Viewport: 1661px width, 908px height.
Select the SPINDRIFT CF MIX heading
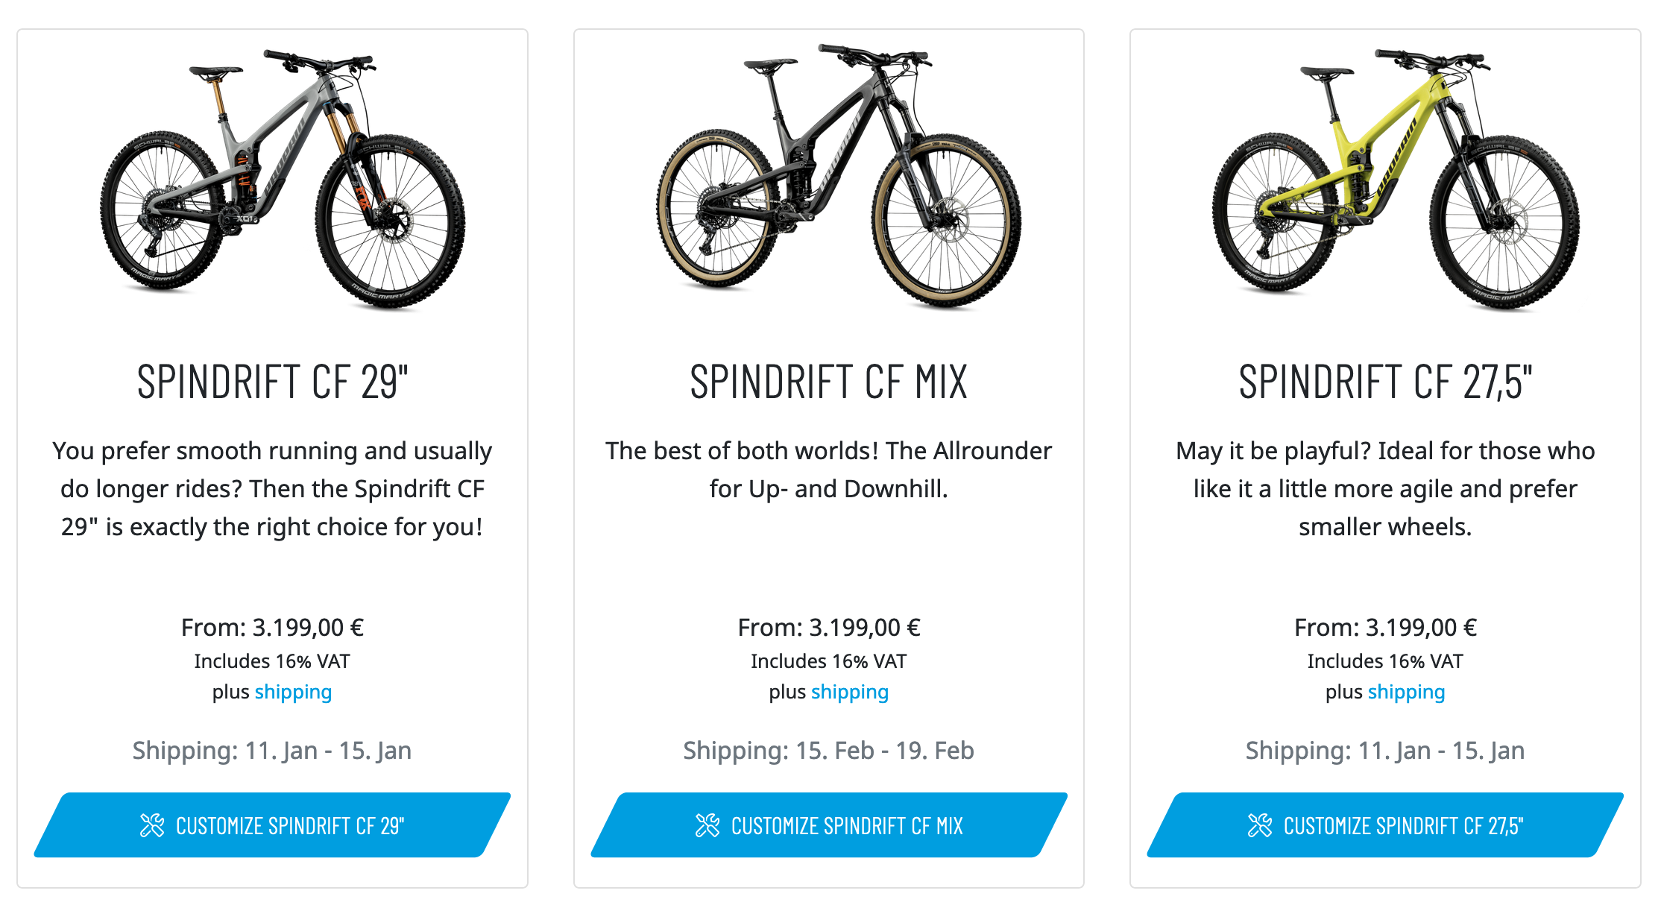(828, 382)
